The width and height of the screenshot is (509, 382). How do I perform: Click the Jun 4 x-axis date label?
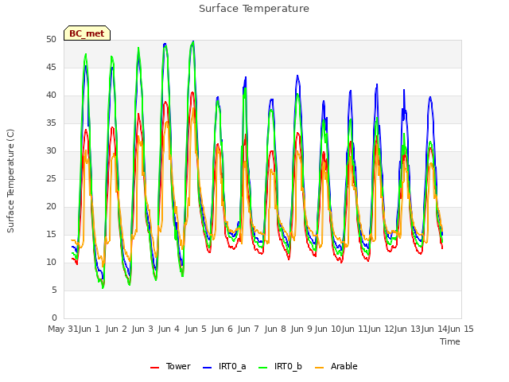click(169, 329)
